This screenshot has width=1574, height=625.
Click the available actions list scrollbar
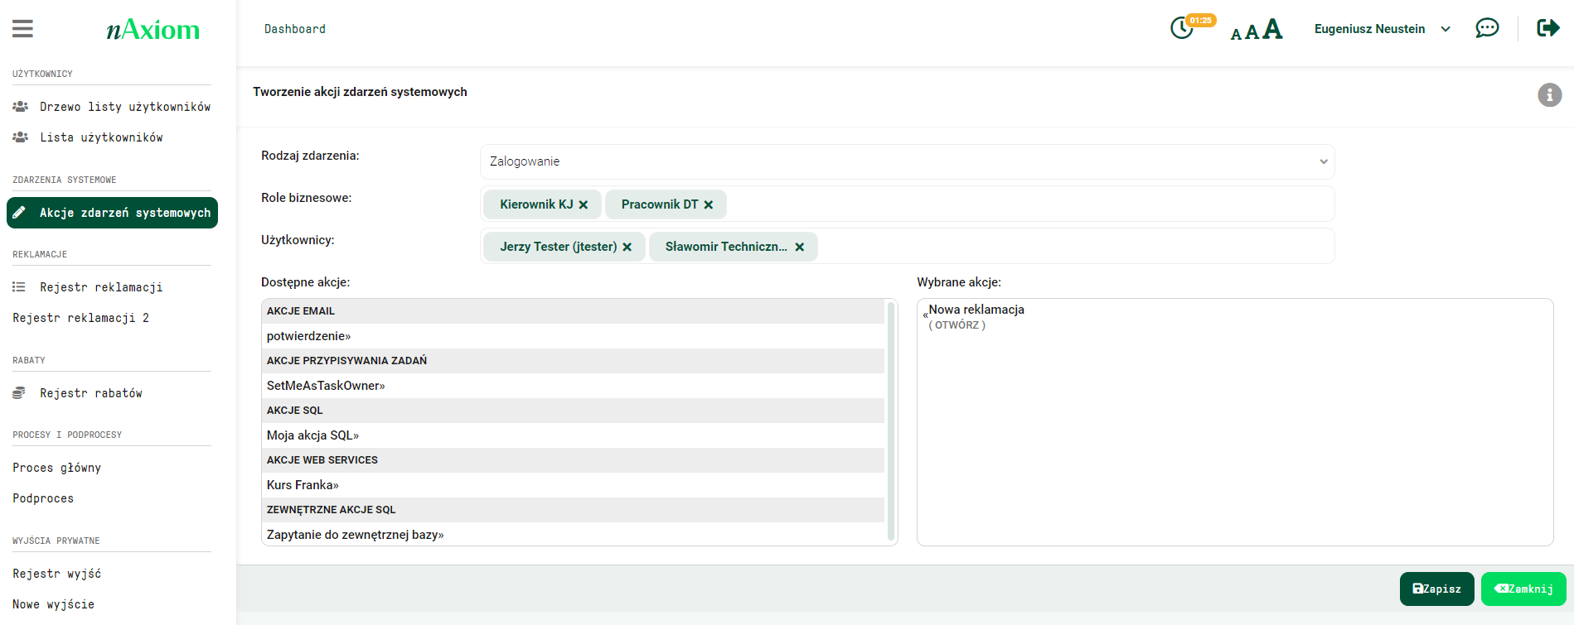click(x=891, y=421)
